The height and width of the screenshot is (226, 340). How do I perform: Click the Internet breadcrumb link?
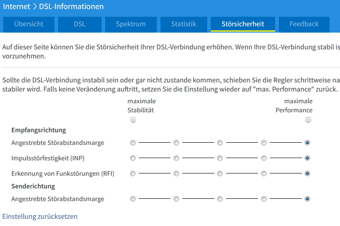click(16, 6)
